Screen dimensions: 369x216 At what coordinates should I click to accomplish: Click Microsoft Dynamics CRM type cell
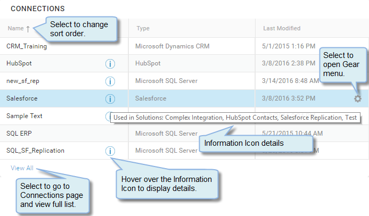tap(173, 46)
